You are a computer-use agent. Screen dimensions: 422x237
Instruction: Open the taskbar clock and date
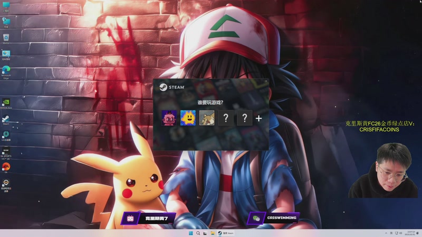tap(410, 233)
